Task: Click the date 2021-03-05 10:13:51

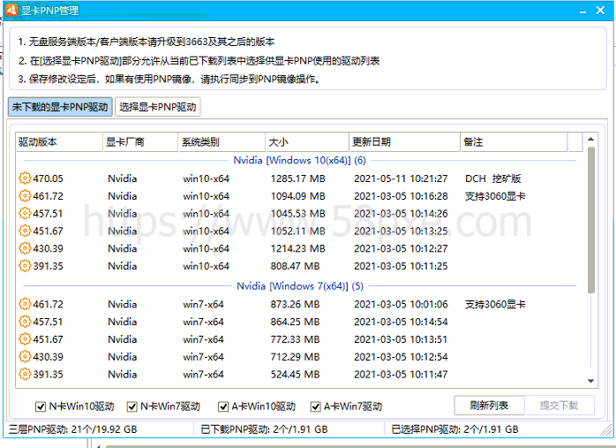Action: point(401,339)
